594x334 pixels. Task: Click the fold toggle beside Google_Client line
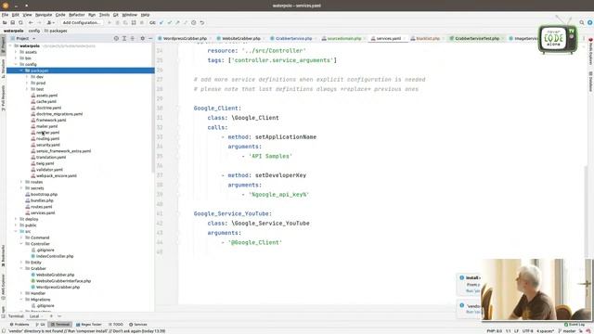[177, 109]
